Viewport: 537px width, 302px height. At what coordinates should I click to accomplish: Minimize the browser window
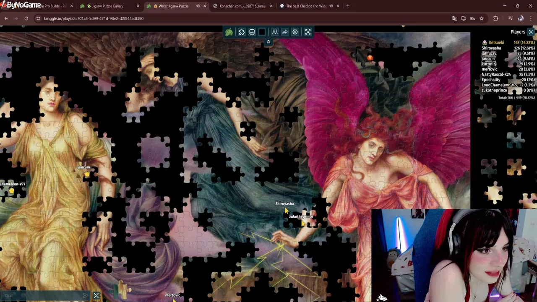coord(505,6)
